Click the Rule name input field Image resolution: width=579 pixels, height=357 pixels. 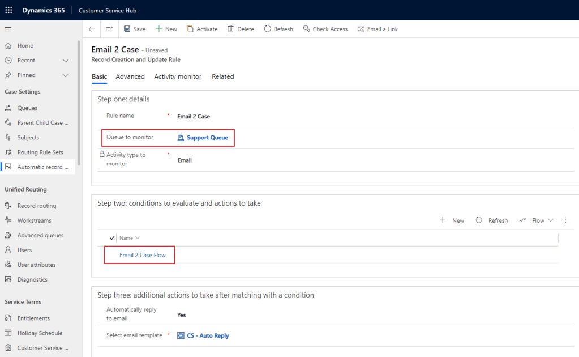pos(283,116)
